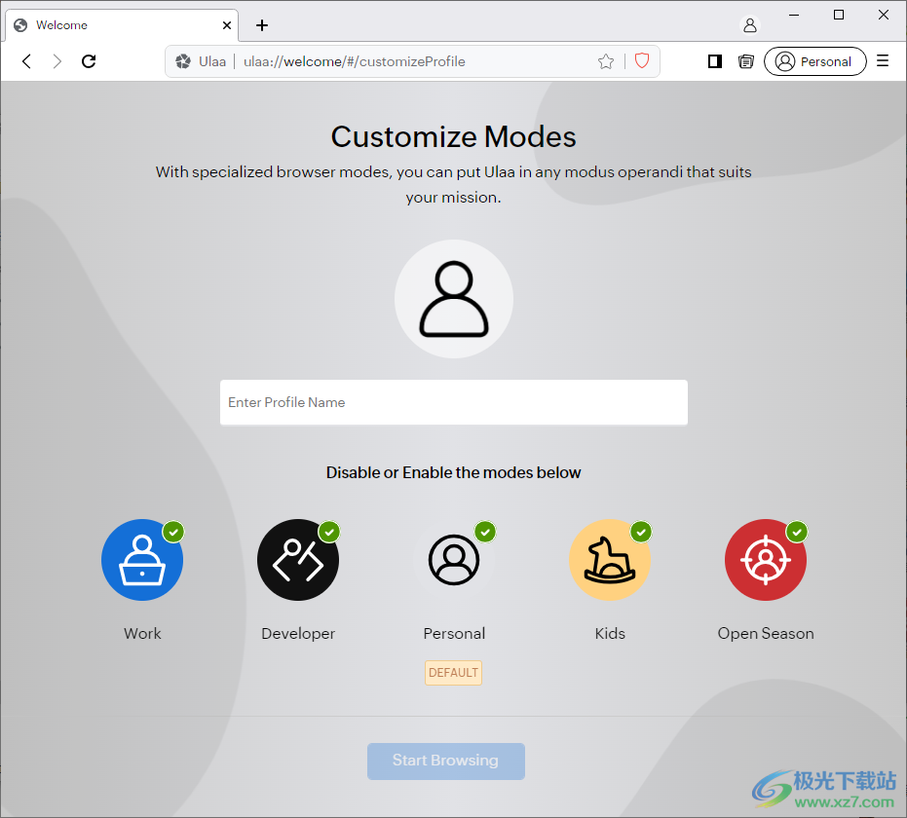
Task: Click the forward navigation arrow
Action: [x=57, y=61]
